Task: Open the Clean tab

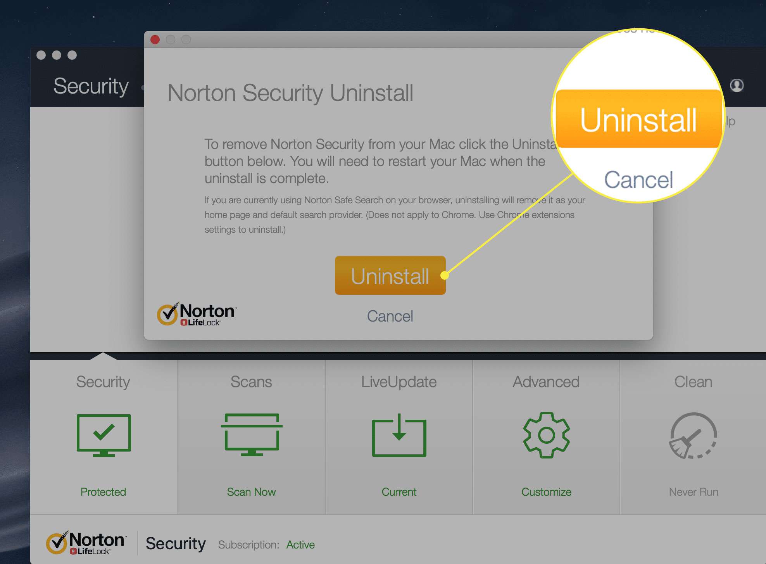Action: pos(692,382)
